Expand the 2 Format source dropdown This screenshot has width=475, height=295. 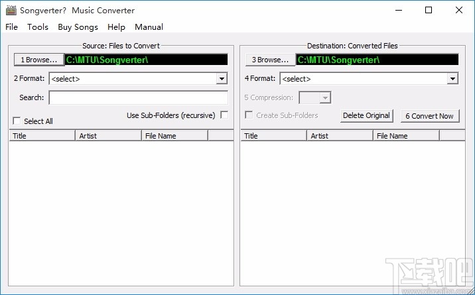[222, 79]
